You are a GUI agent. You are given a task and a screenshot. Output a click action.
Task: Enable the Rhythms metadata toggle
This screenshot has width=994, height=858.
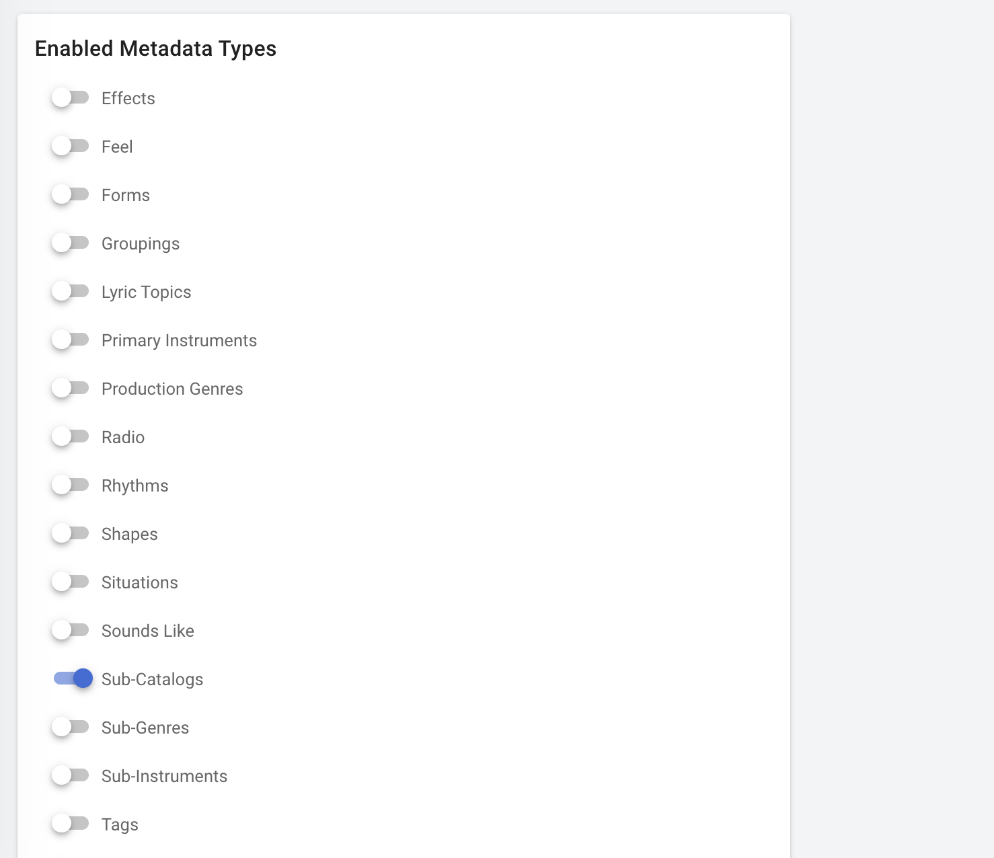tap(71, 485)
